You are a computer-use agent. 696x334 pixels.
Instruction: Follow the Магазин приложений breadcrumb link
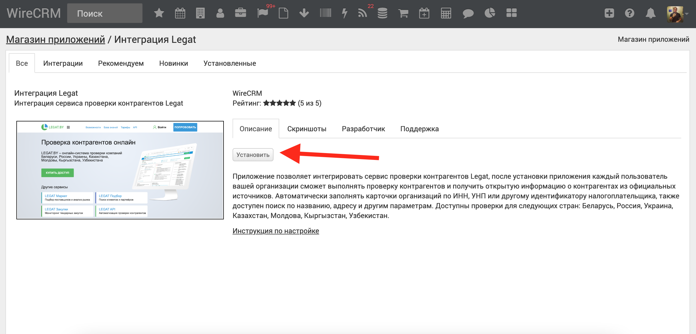click(56, 40)
